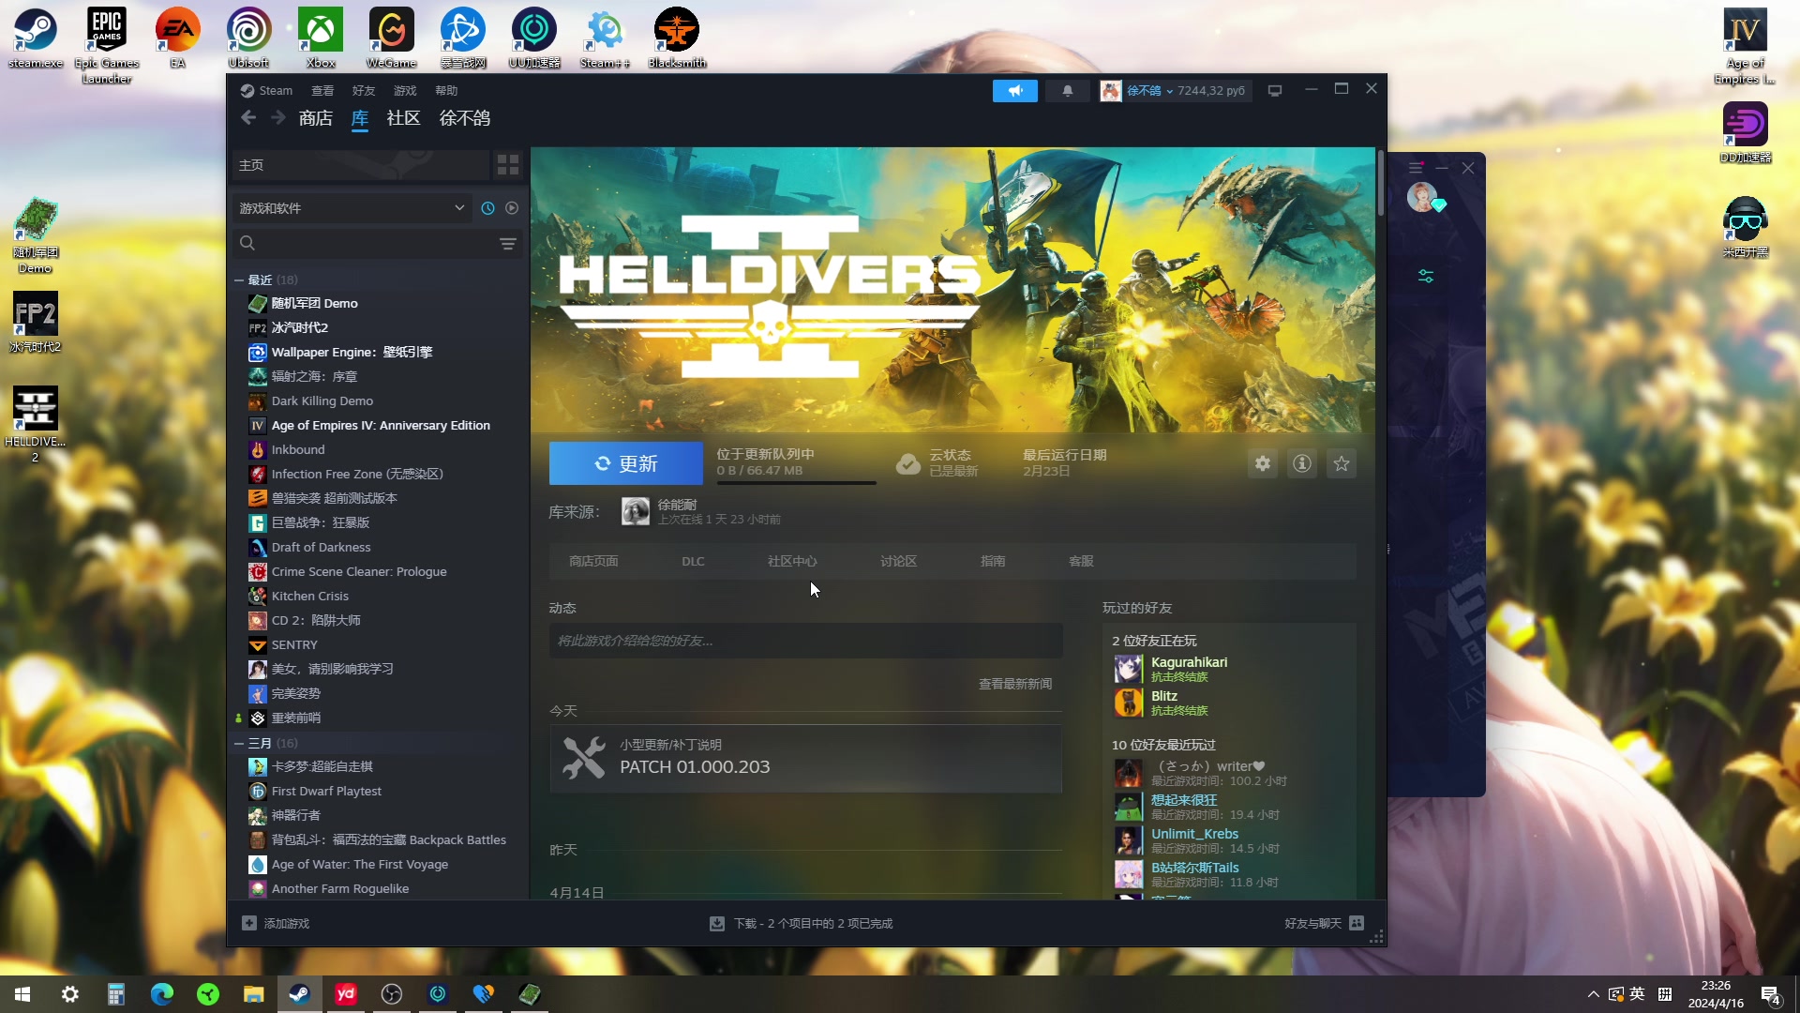Select Kitchen Crisis in library list
This screenshot has width=1800, height=1013.
pyautogui.click(x=310, y=597)
